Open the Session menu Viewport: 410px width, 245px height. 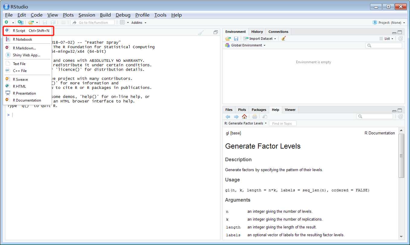click(x=87, y=15)
